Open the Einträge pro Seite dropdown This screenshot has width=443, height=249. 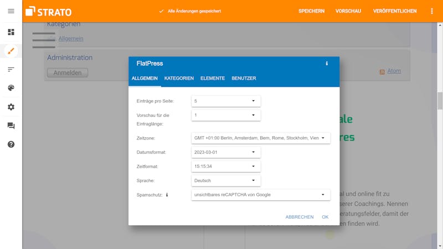click(x=226, y=101)
